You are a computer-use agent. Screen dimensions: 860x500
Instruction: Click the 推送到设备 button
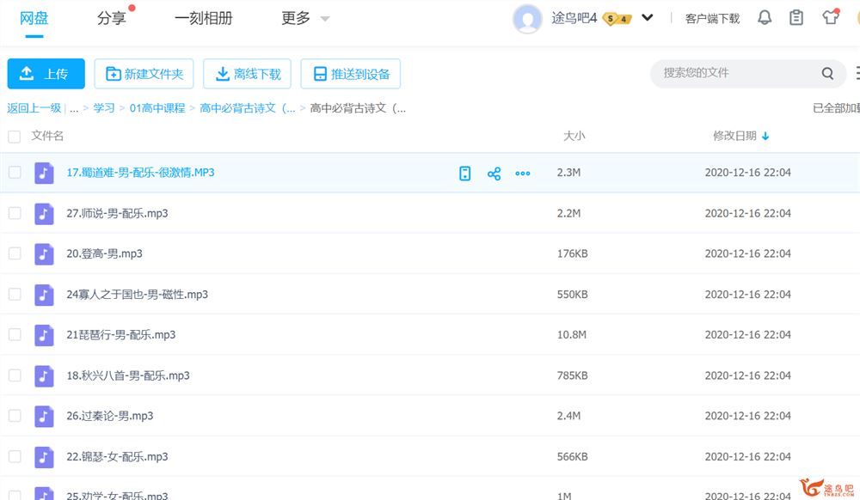351,74
